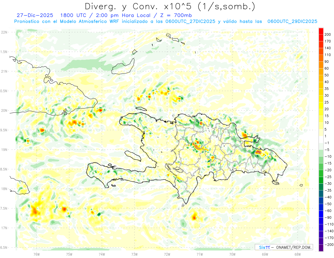This screenshot has width=334, height=258.
Task: Click the "71W" longitude label
Action: coord(200,254)
